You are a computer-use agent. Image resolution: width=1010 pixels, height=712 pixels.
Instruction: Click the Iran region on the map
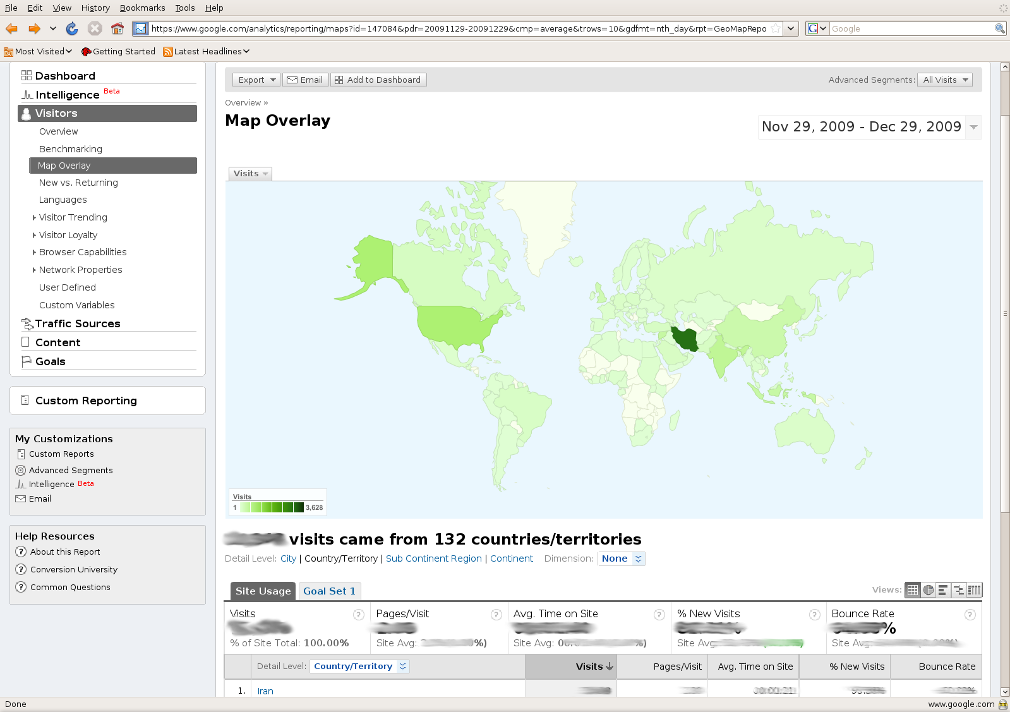[x=685, y=339]
